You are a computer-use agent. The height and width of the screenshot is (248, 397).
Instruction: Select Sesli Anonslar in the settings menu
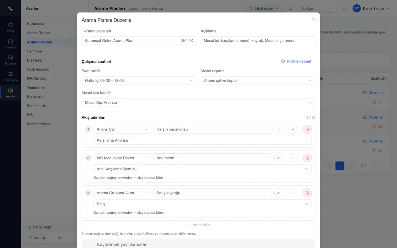coord(38,69)
